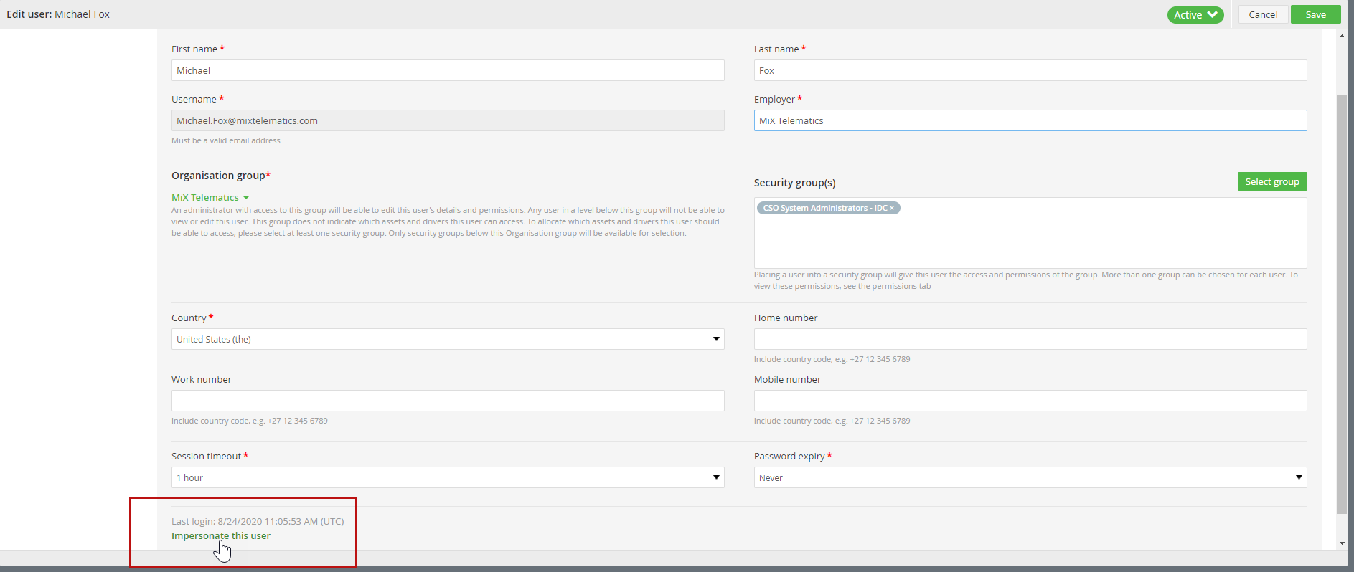
Task: Open the Active status dropdown
Action: point(1195,14)
